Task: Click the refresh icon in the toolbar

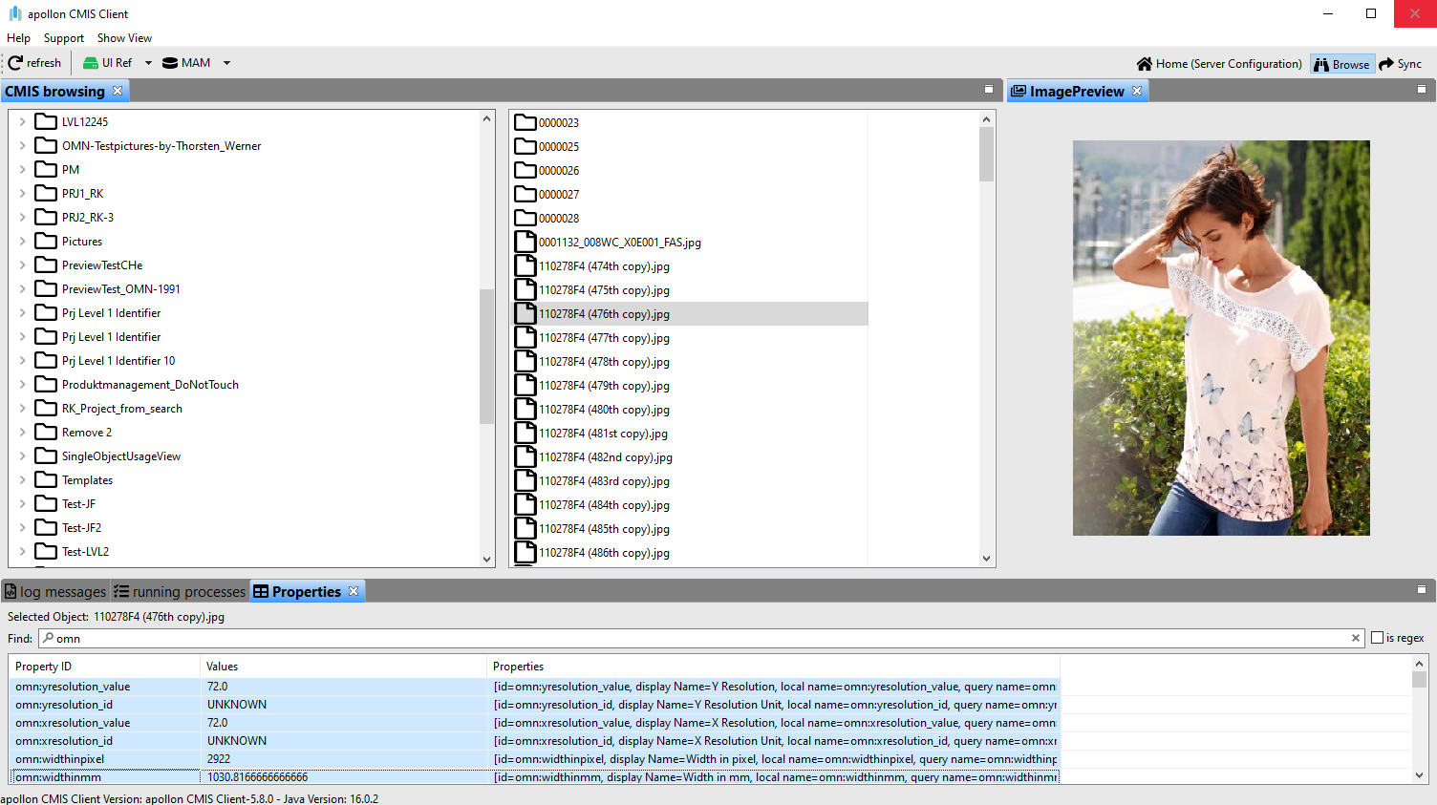Action: [x=13, y=62]
